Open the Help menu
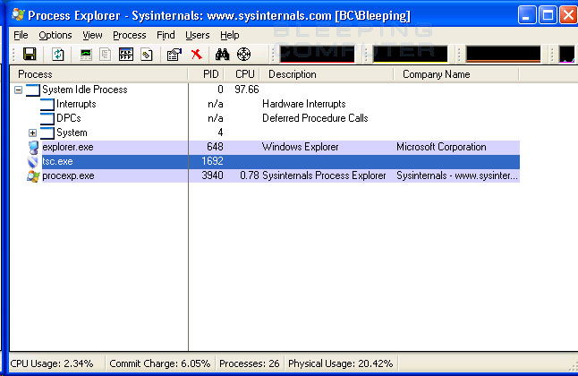 coord(230,35)
